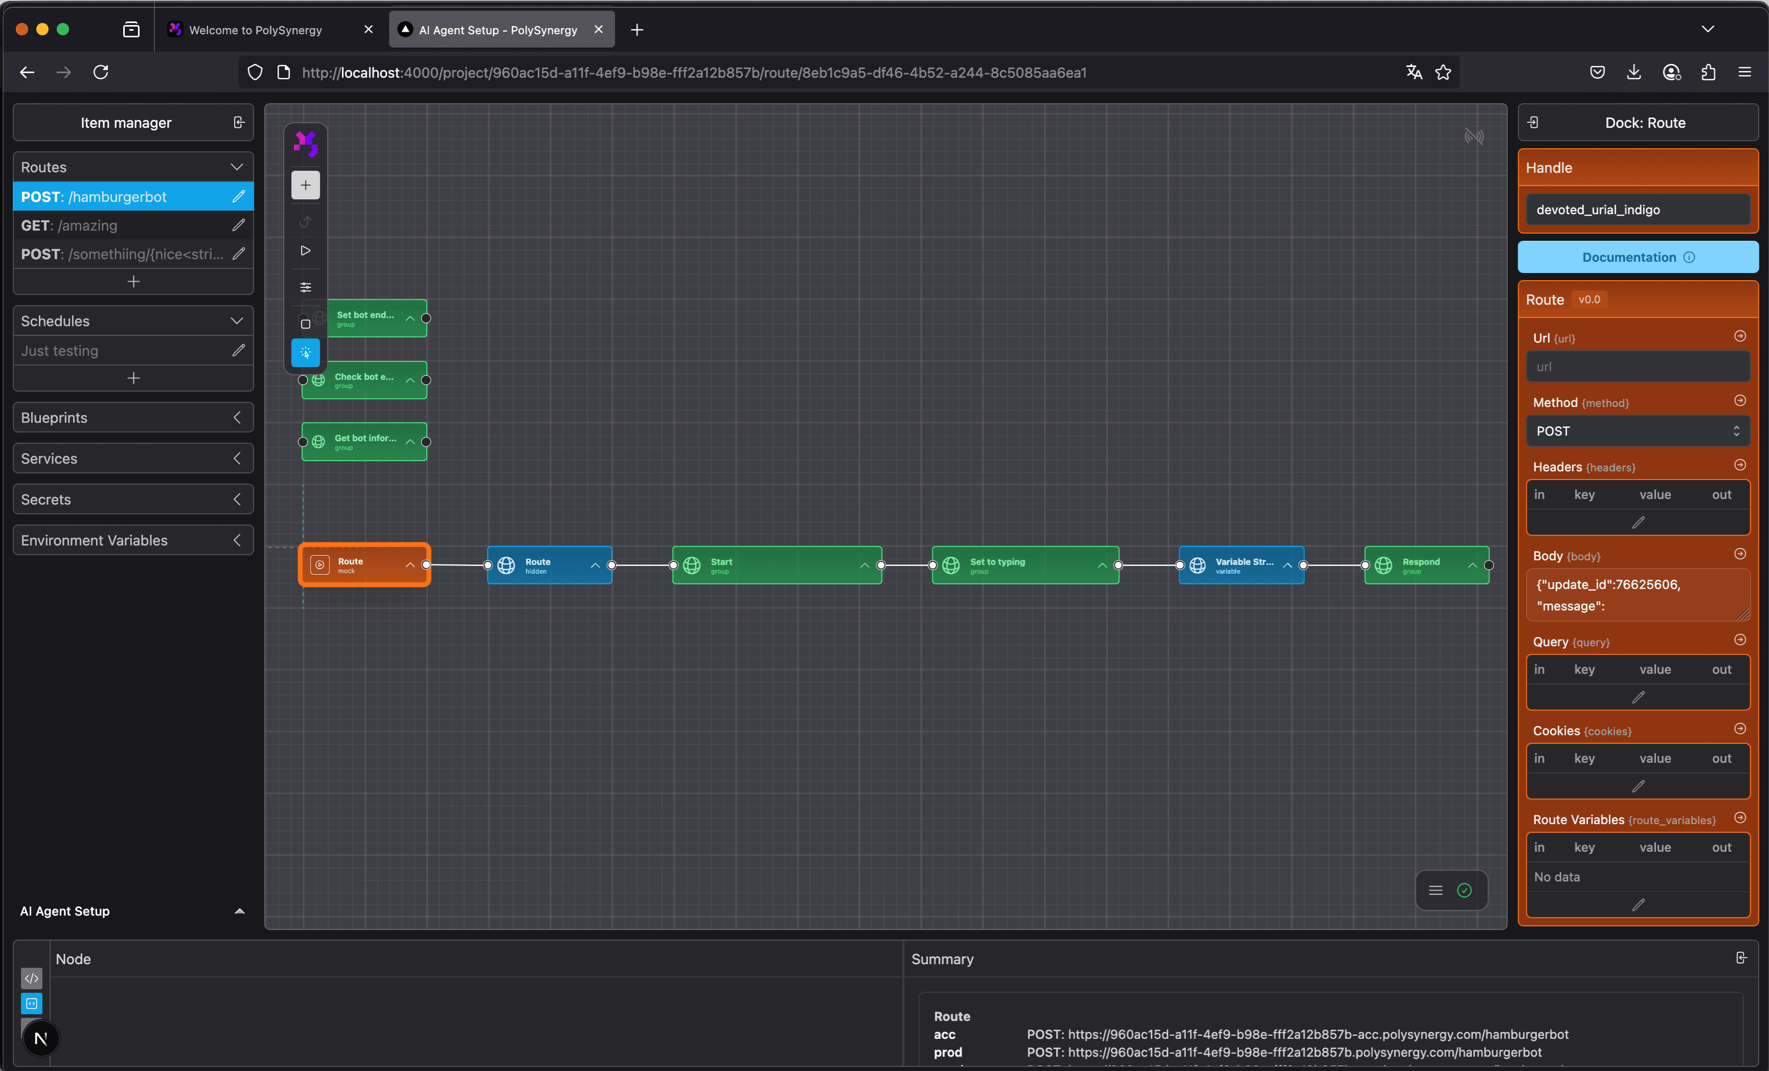1769x1071 pixels.
Task: Open the sliders settings icon in canvas toolbar
Action: pyautogui.click(x=305, y=287)
